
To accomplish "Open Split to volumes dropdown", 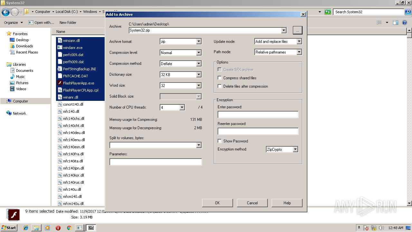I will (199, 145).
